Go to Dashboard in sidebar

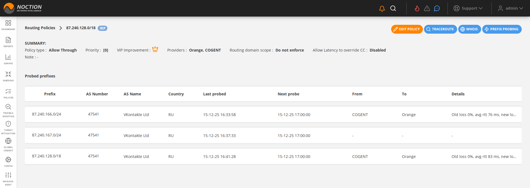tap(8, 25)
